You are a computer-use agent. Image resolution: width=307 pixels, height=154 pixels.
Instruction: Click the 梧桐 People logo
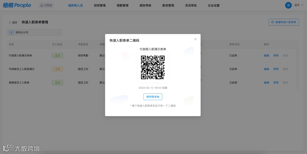click(17, 5)
